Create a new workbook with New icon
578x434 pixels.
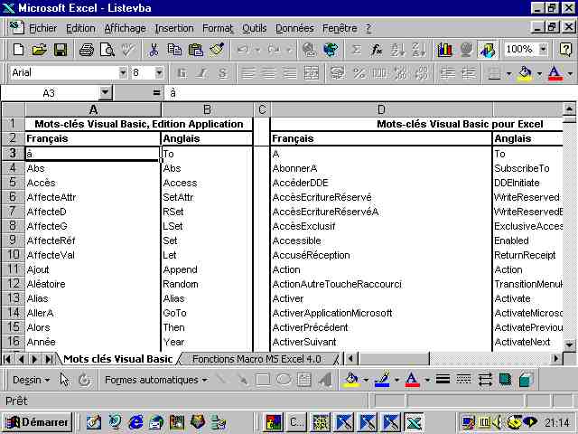coord(18,50)
